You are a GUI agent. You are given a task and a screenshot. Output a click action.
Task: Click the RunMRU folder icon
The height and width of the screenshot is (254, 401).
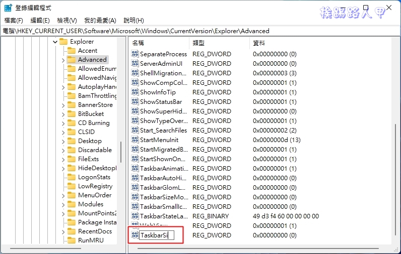click(72, 240)
